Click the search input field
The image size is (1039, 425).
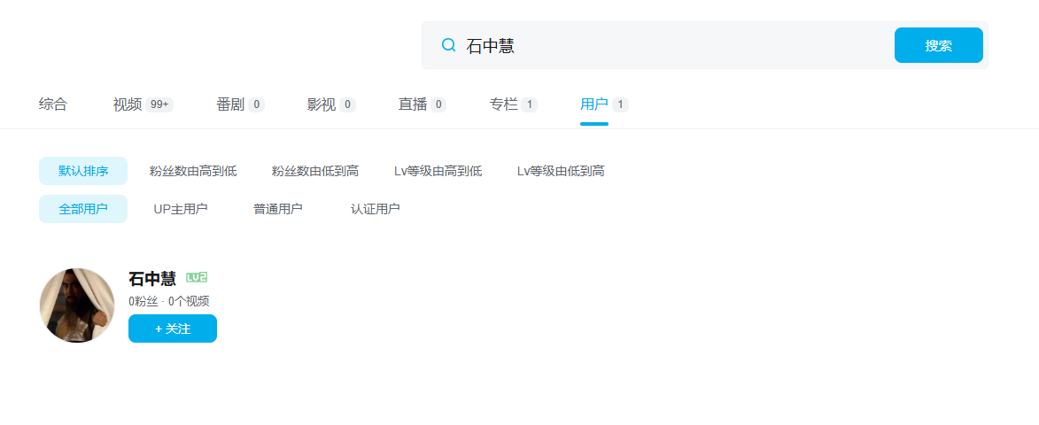click(x=673, y=45)
